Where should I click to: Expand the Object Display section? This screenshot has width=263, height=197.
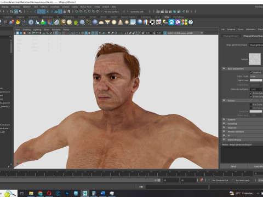click(x=224, y=140)
